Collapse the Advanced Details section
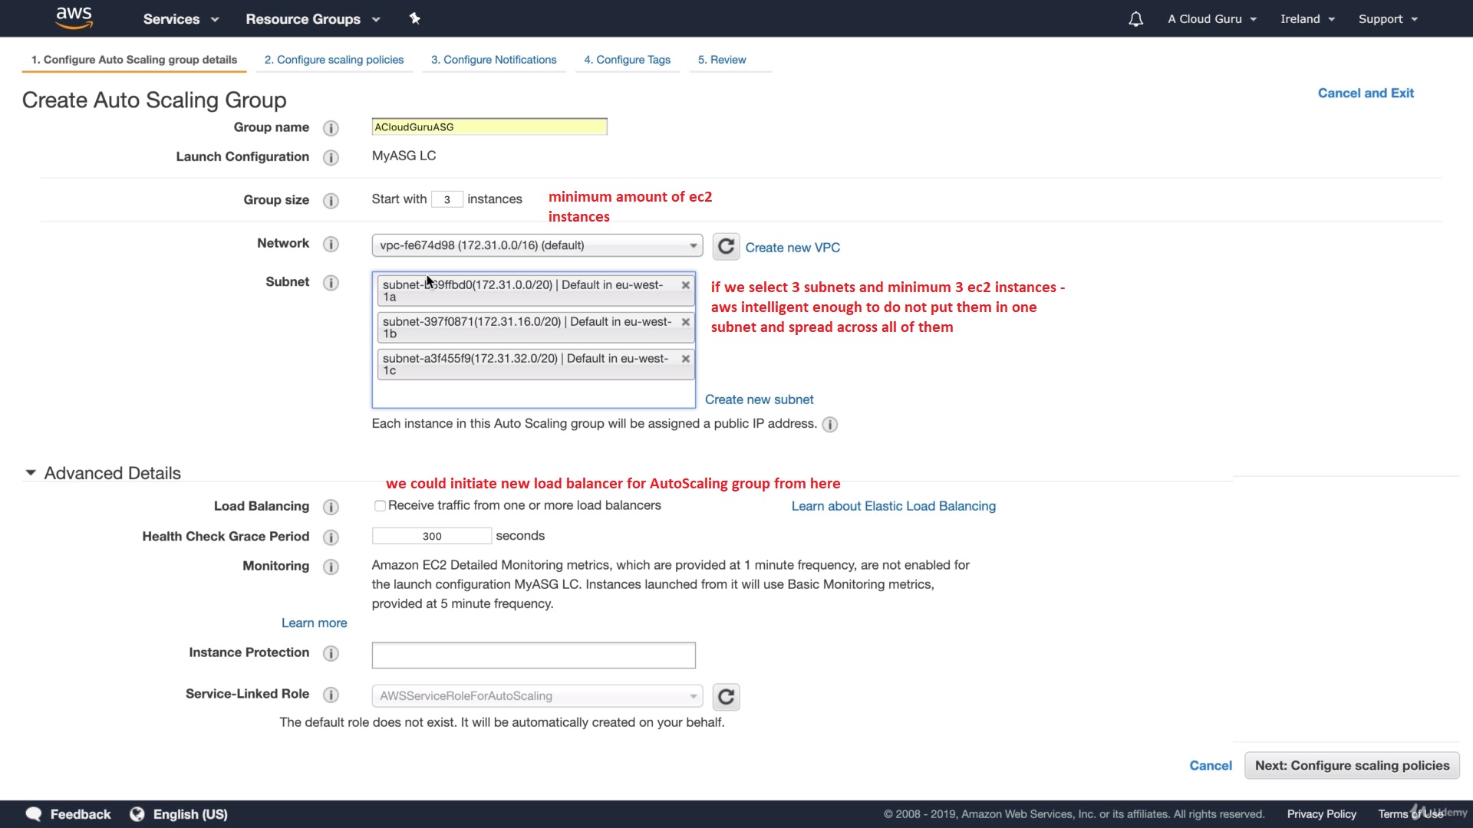The height and width of the screenshot is (828, 1473). [31, 473]
